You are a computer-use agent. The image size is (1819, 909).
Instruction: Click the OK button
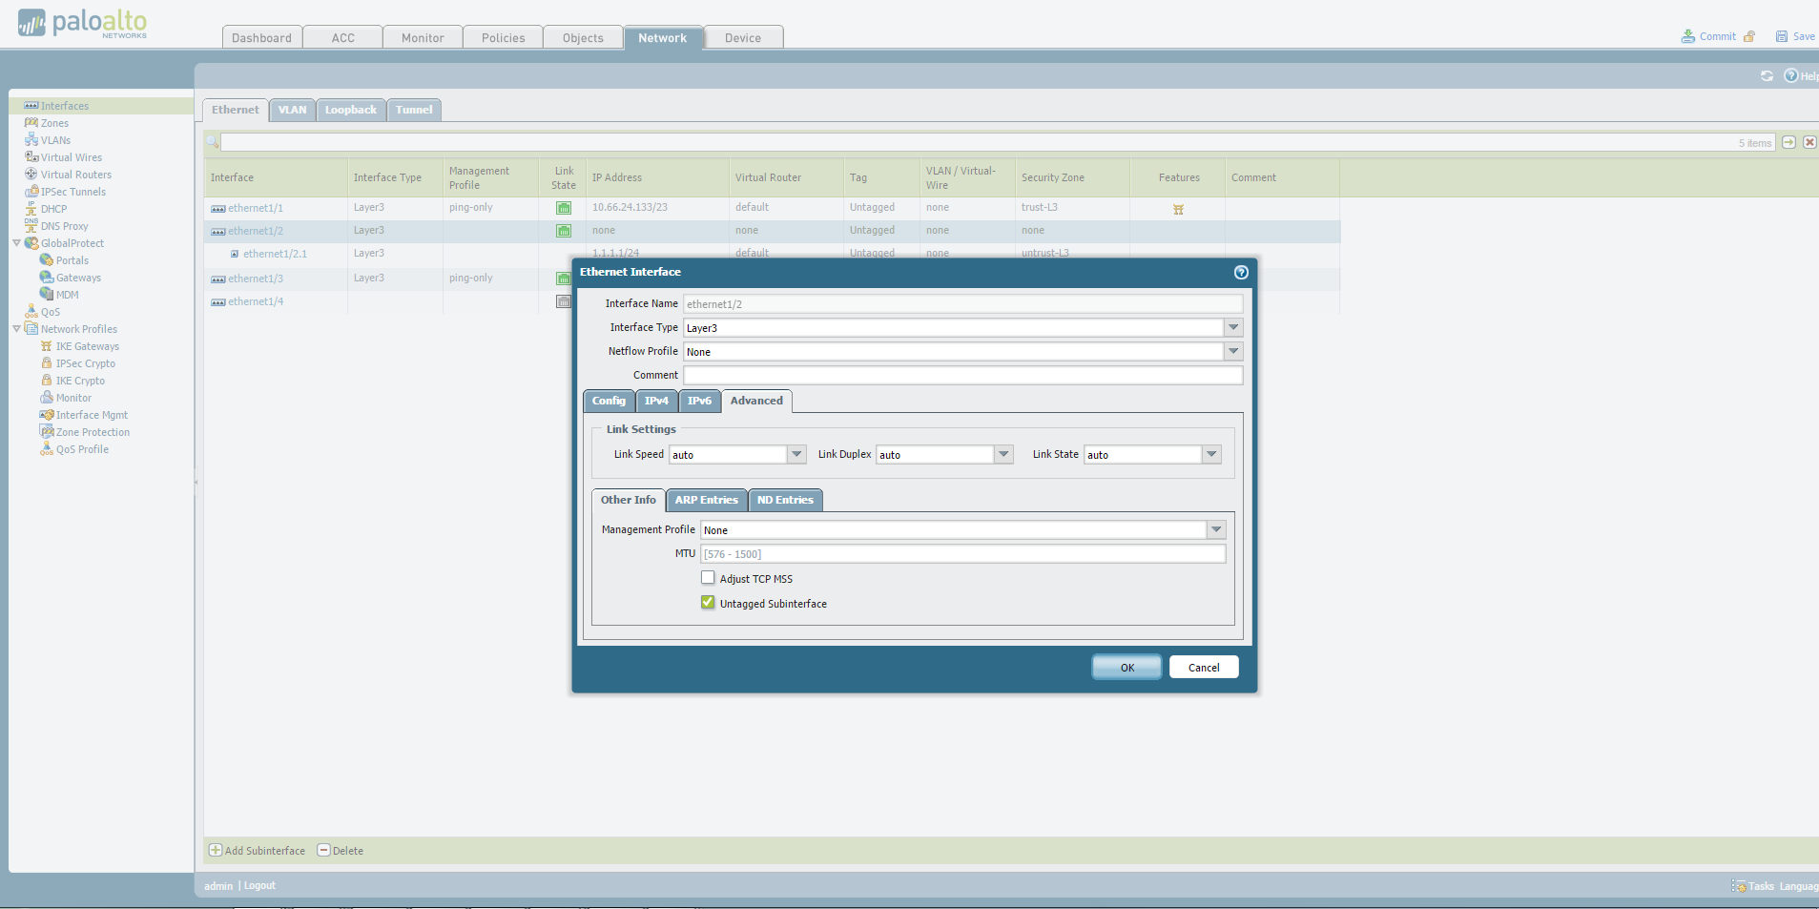tap(1127, 668)
